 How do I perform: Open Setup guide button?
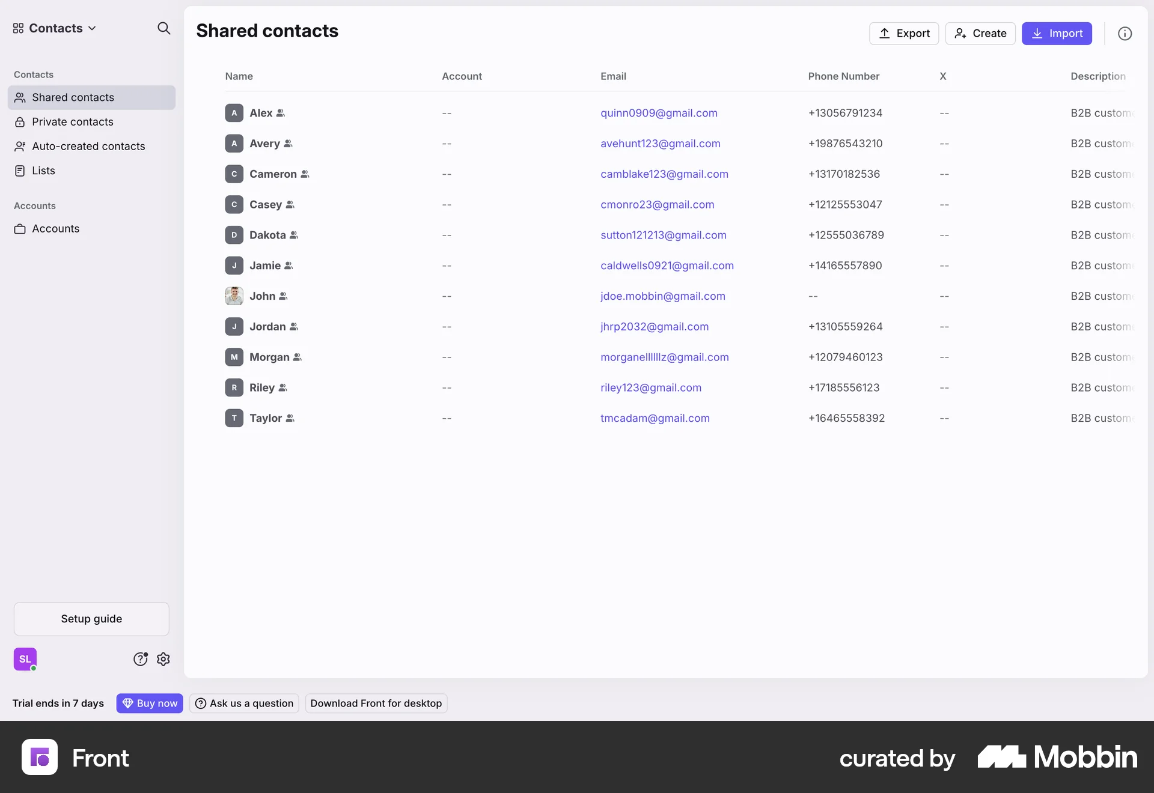pos(91,619)
